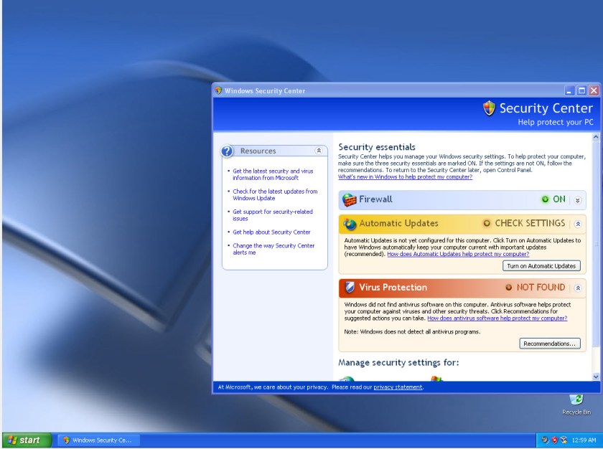Click Turn on Automatic Updates button

[541, 266]
